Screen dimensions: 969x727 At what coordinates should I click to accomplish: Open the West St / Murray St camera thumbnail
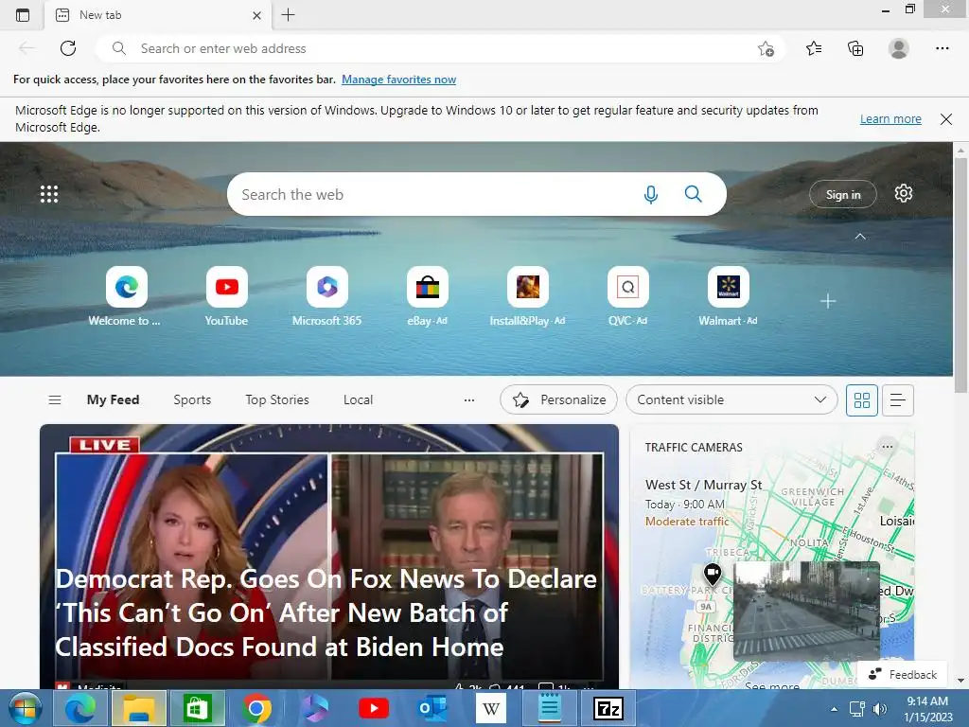click(806, 611)
